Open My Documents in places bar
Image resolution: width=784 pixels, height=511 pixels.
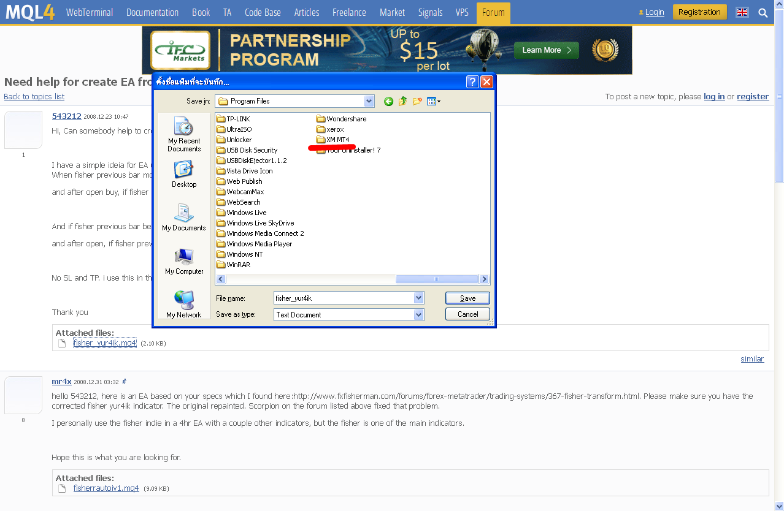[184, 218]
